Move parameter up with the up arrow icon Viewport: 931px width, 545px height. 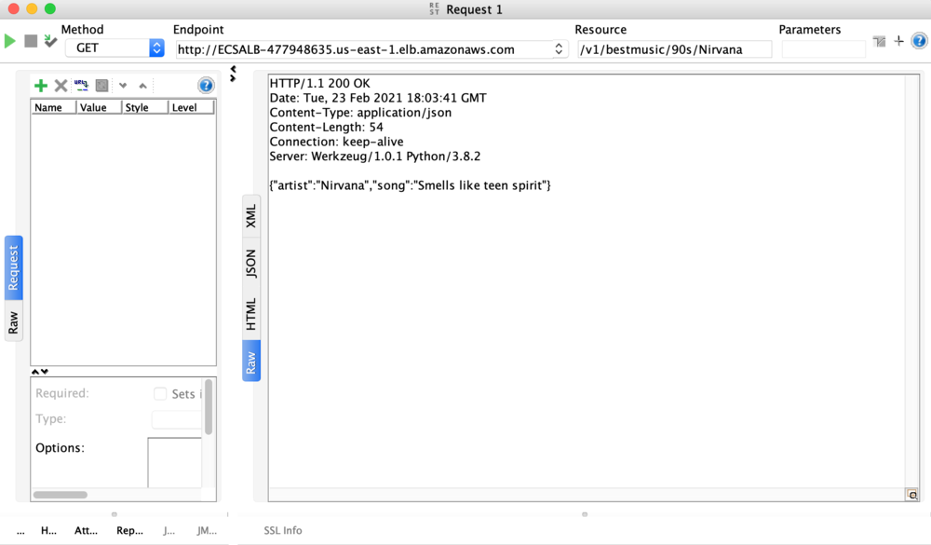click(142, 85)
